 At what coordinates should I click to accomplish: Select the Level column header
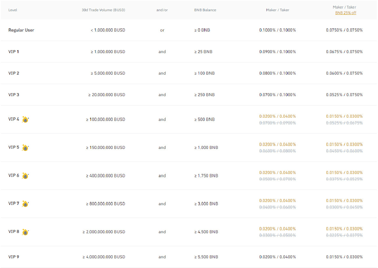coord(13,10)
